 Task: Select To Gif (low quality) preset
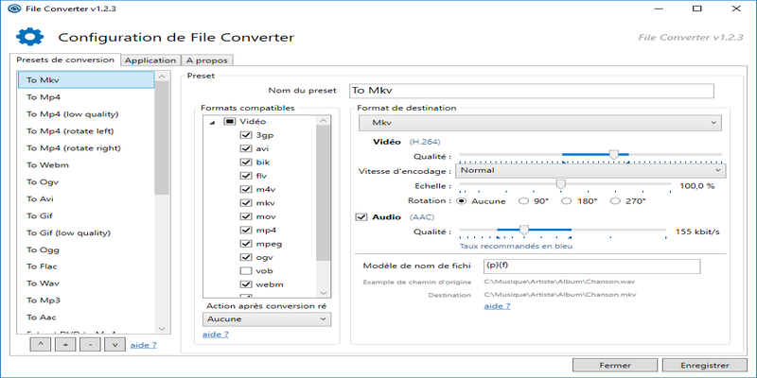point(86,232)
